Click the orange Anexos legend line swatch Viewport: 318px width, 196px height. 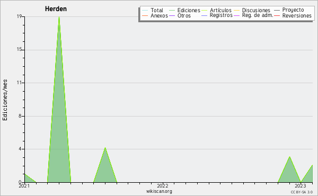pyautogui.click(x=145, y=15)
